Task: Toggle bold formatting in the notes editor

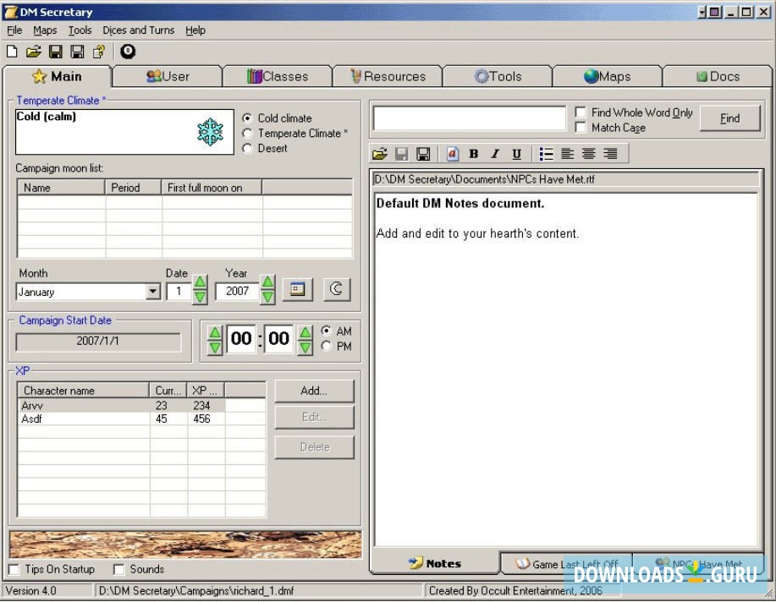Action: 474,154
